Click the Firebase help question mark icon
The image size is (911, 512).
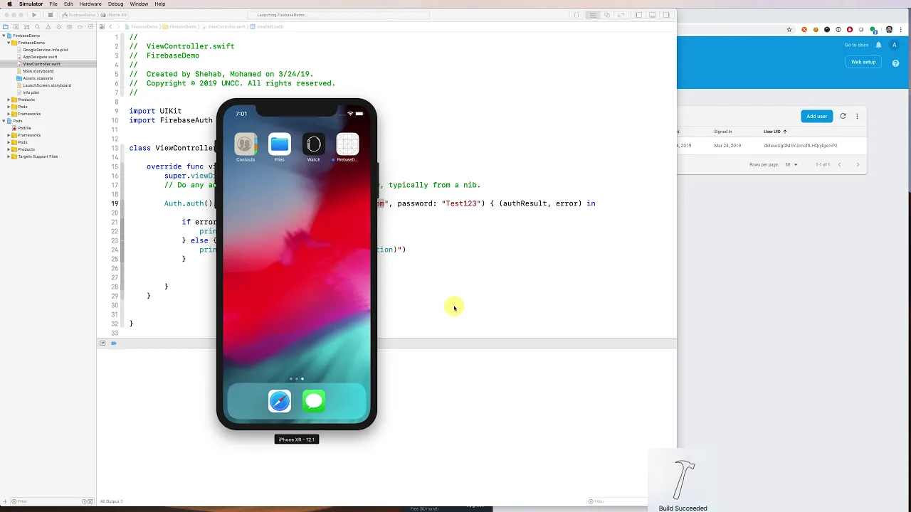[896, 63]
